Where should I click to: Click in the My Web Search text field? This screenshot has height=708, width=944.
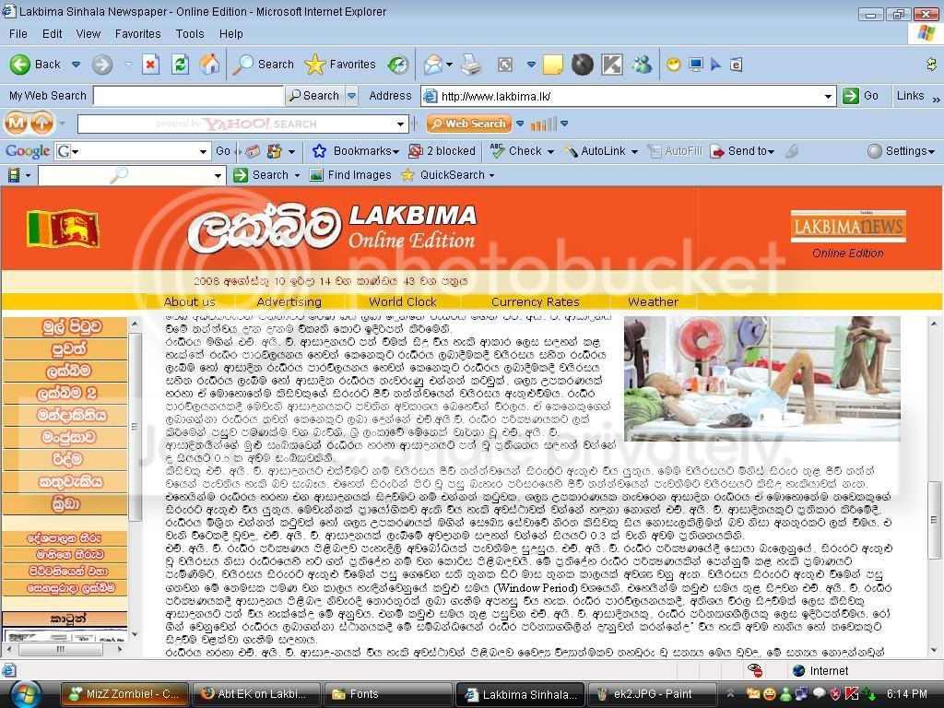coord(188,96)
